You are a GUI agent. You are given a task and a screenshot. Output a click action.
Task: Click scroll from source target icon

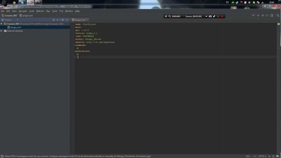click(x=54, y=20)
